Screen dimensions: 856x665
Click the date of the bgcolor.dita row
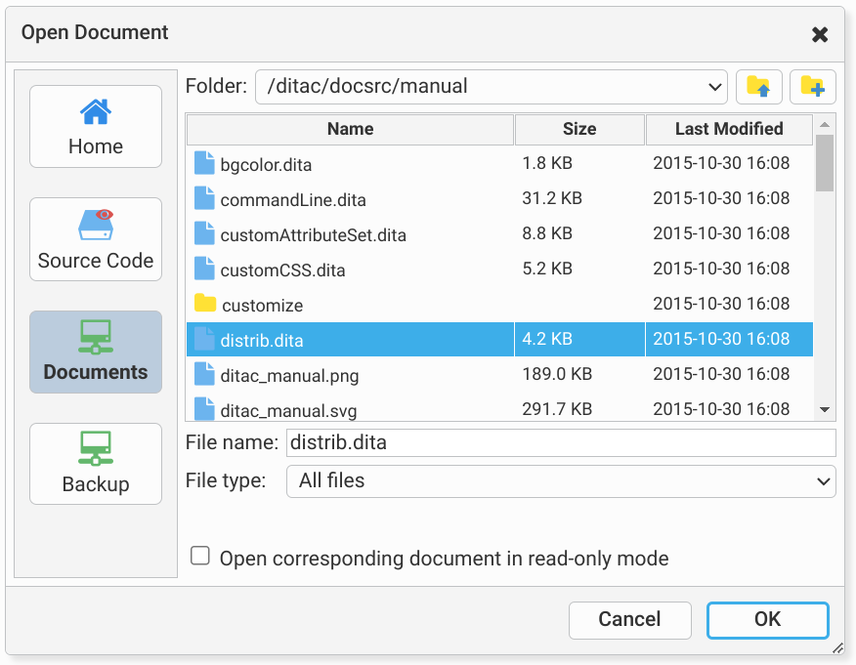[721, 163]
